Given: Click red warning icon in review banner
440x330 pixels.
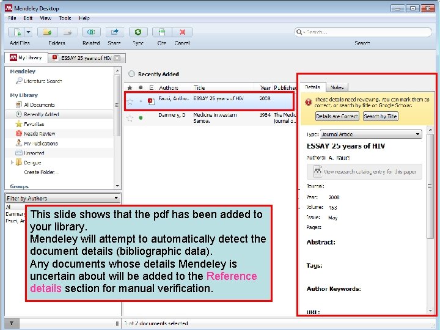Looking at the screenshot, I should [309, 102].
